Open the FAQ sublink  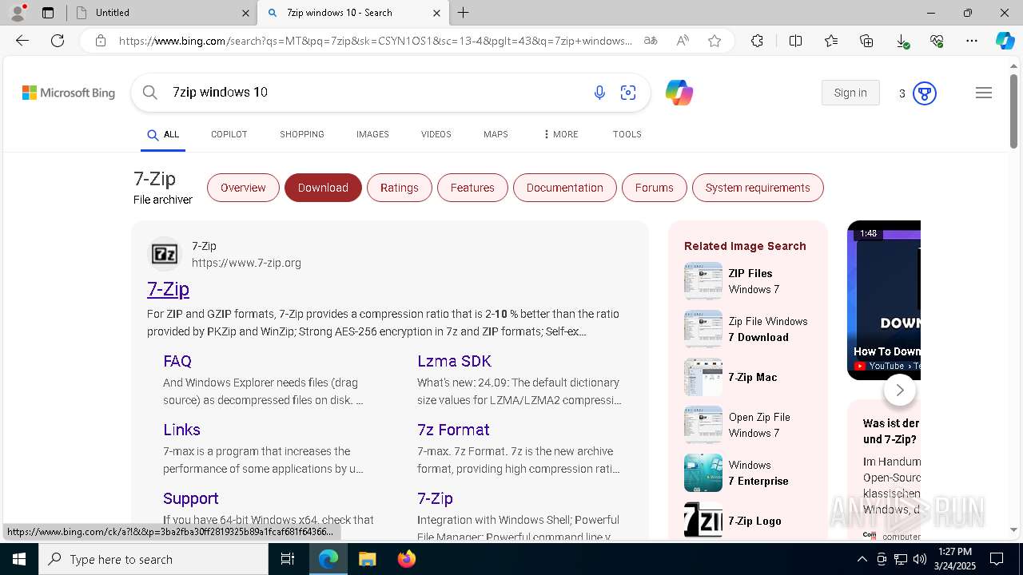177,361
